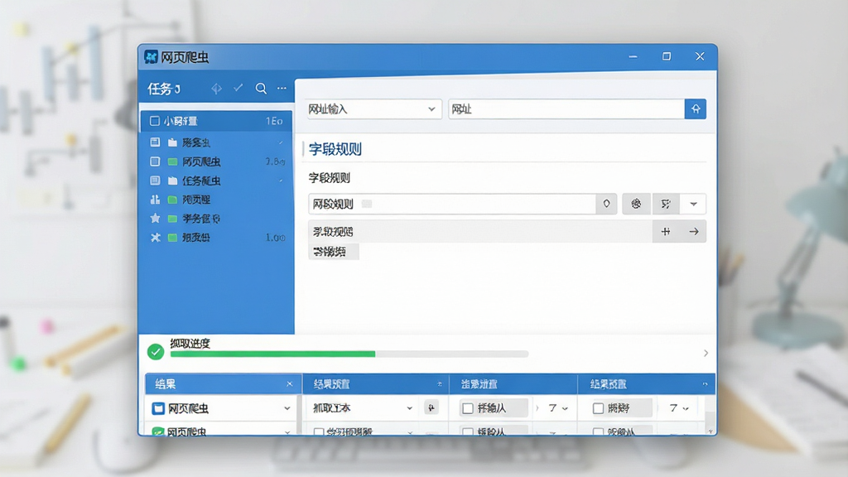The height and width of the screenshot is (477, 848).
Task: Expand the progress panel with right chevron
Action: coord(706,353)
